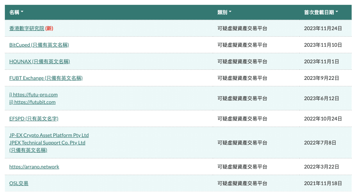Click the arrano.network link

[x=34, y=167]
